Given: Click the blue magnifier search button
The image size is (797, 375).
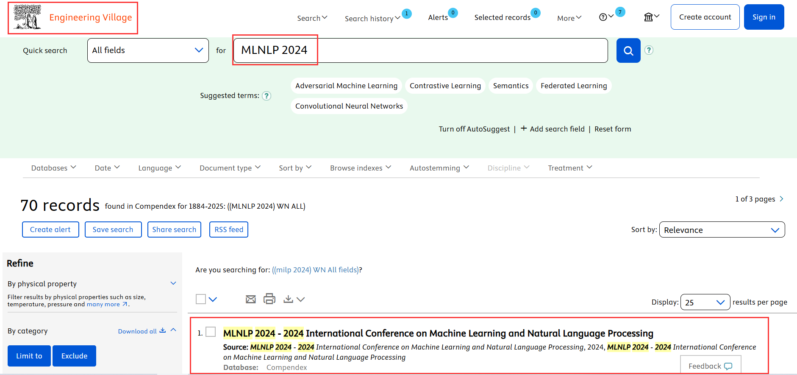Looking at the screenshot, I should [628, 50].
